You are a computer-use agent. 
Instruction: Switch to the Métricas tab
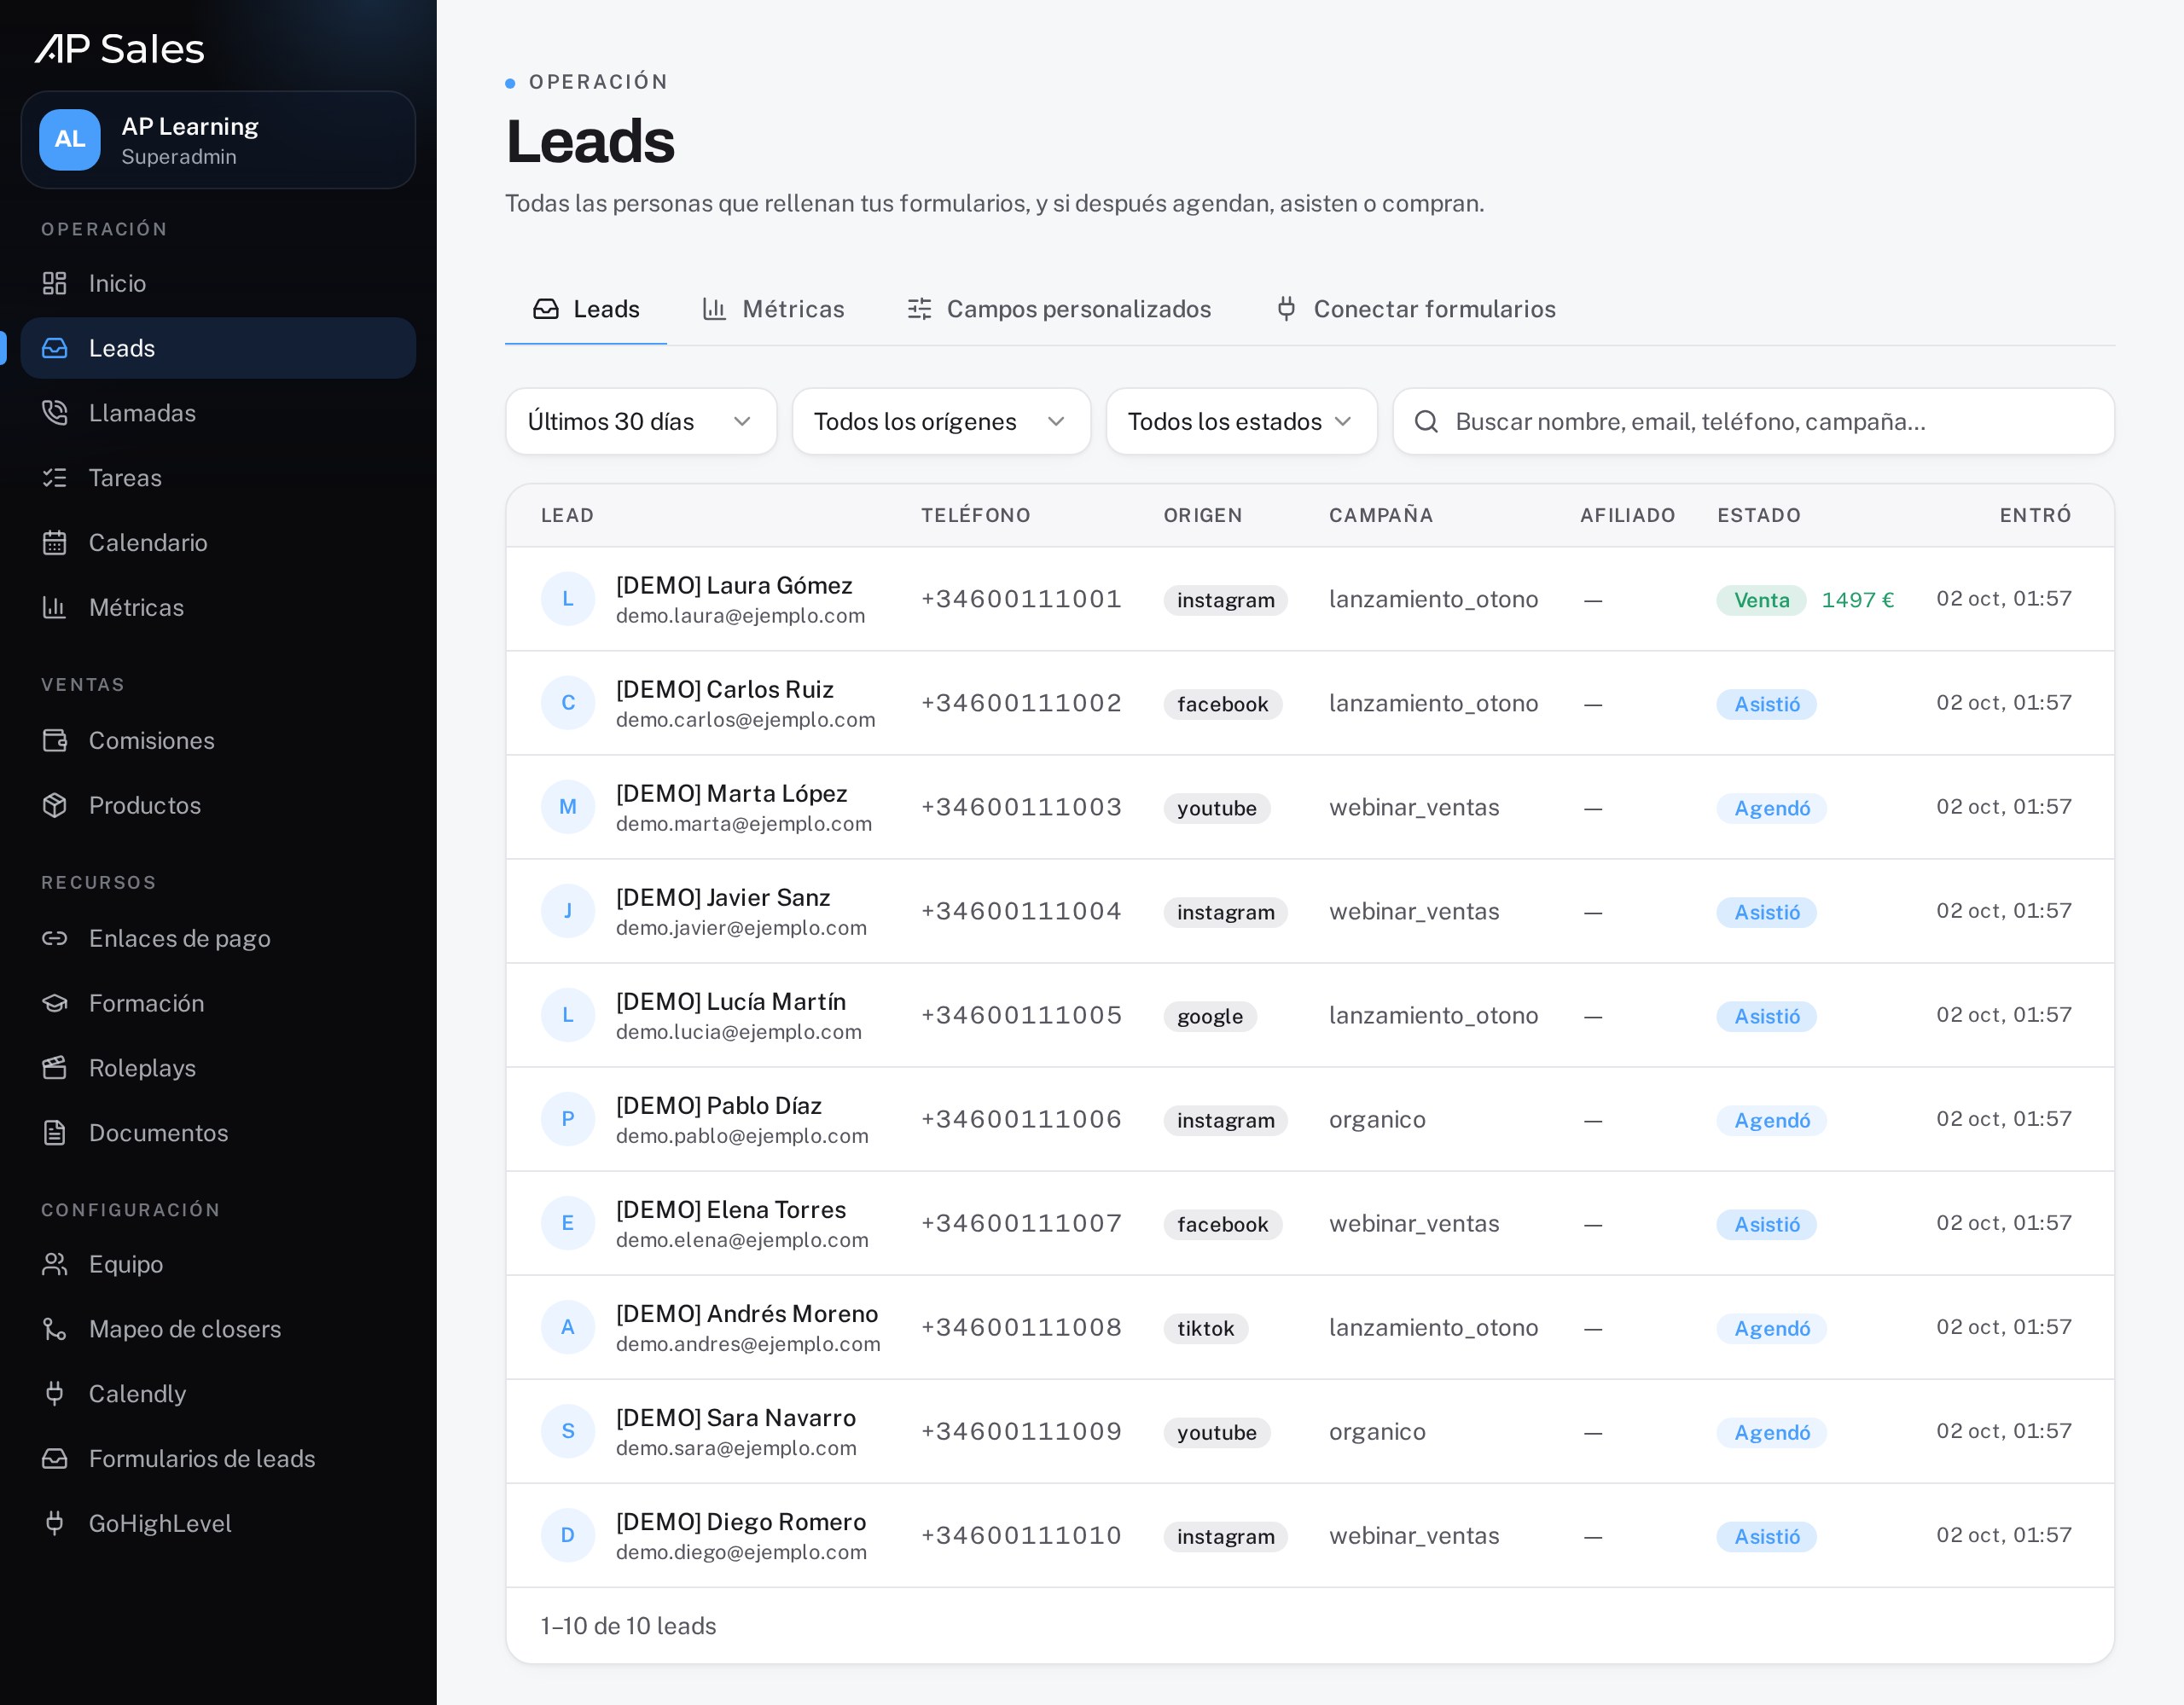[773, 310]
